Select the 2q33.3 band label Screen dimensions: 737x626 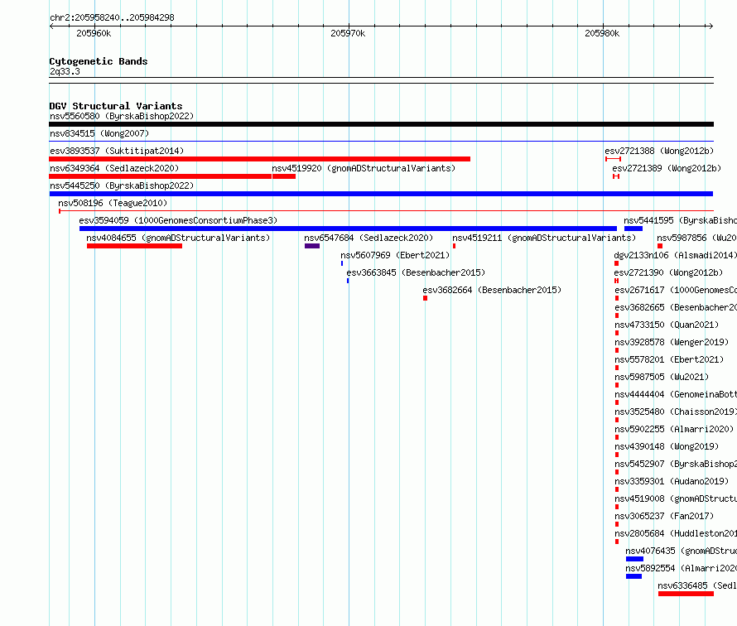pos(65,71)
